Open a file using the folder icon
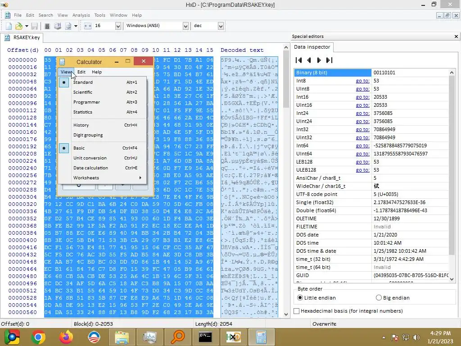461x346 pixels. click(x=18, y=26)
